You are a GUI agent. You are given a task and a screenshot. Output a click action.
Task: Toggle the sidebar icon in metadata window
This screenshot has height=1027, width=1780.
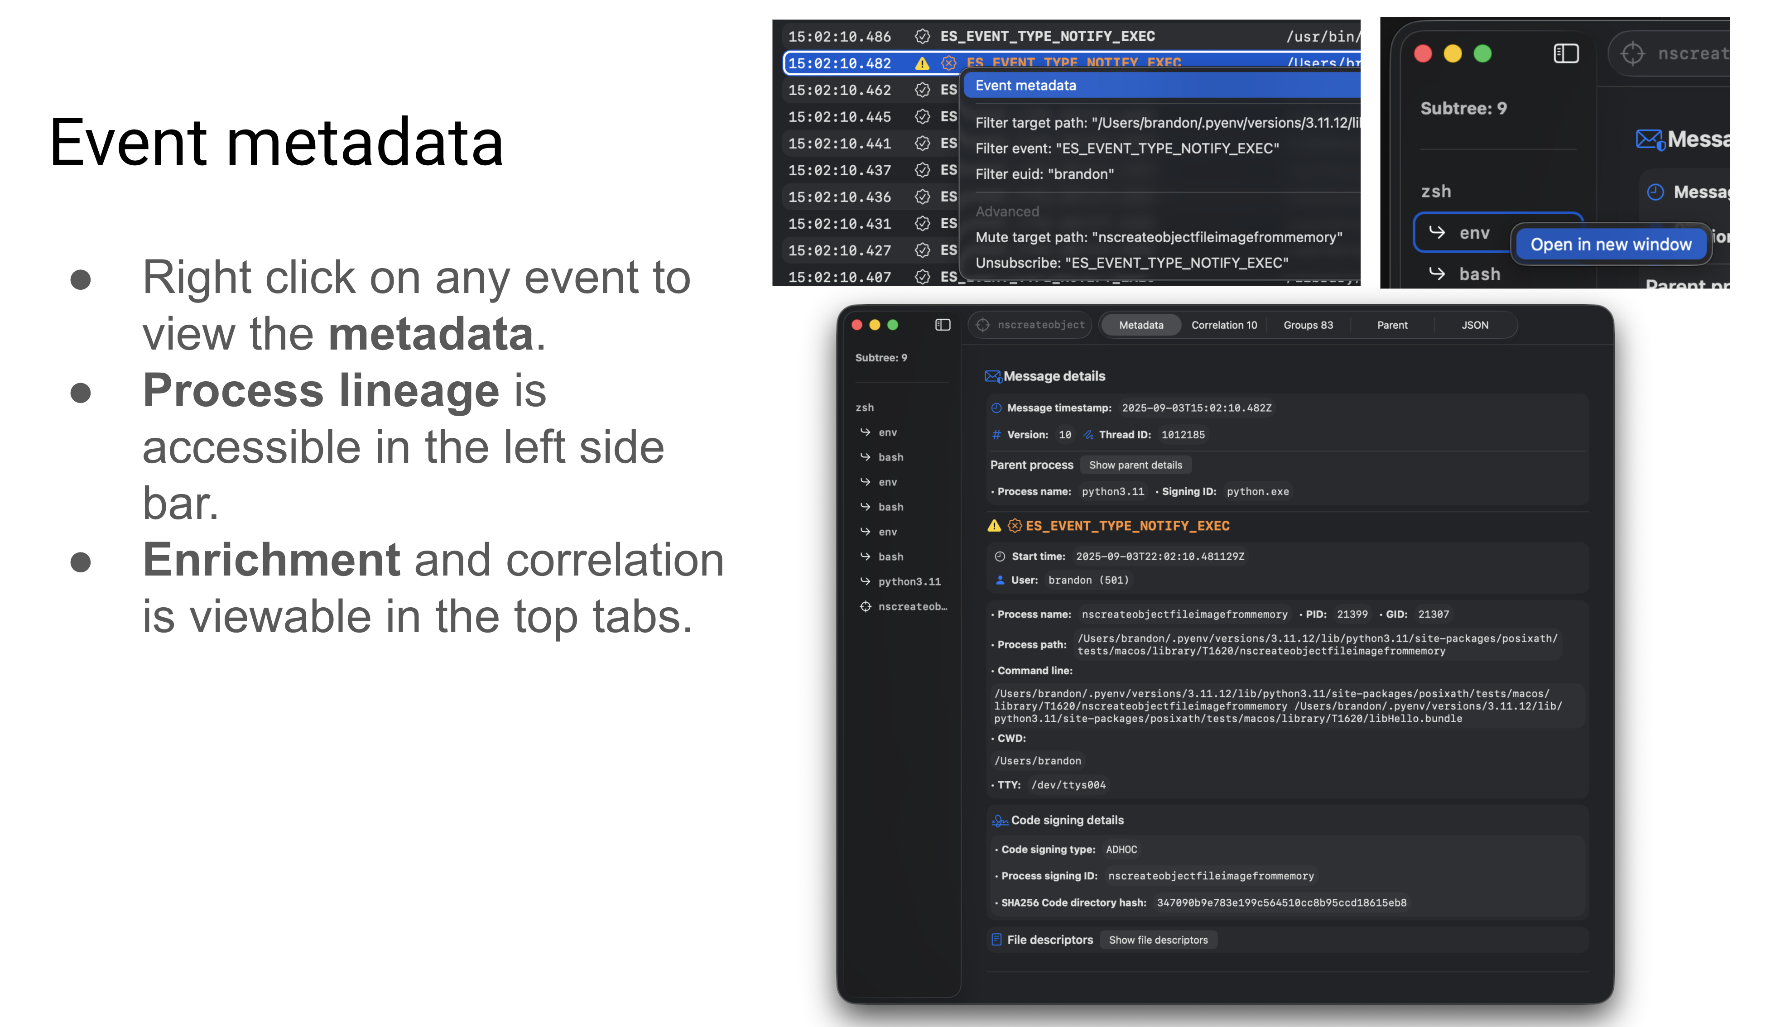[943, 325]
